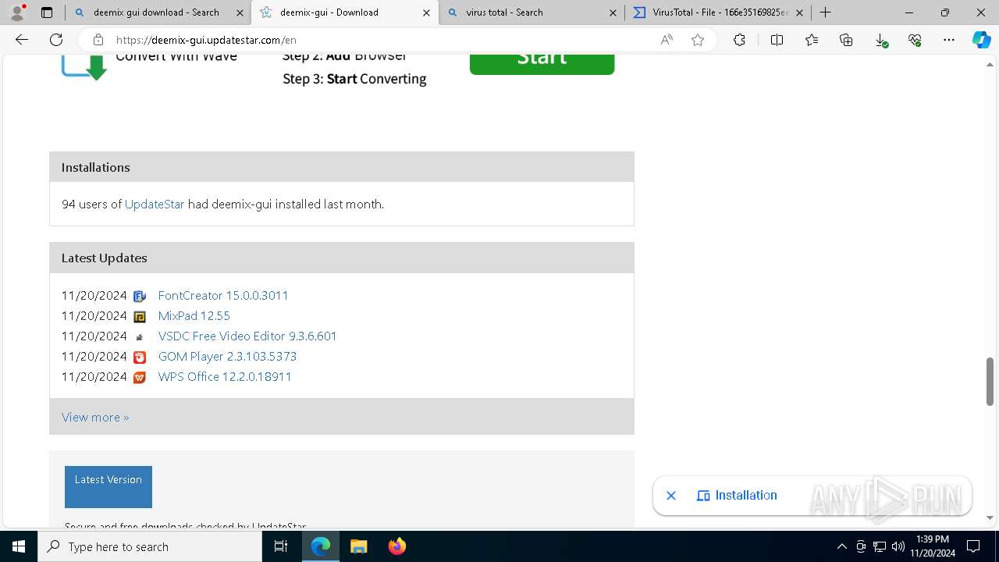The image size is (999, 562).
Task: Open Task View on taskbar
Action: tap(281, 546)
